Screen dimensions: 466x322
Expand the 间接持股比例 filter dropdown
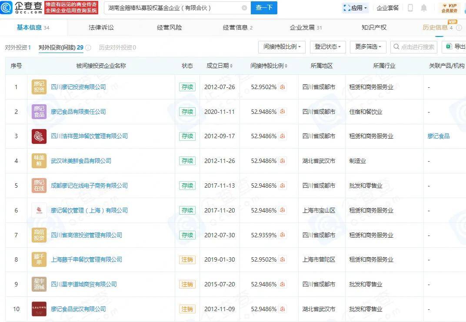(282, 47)
